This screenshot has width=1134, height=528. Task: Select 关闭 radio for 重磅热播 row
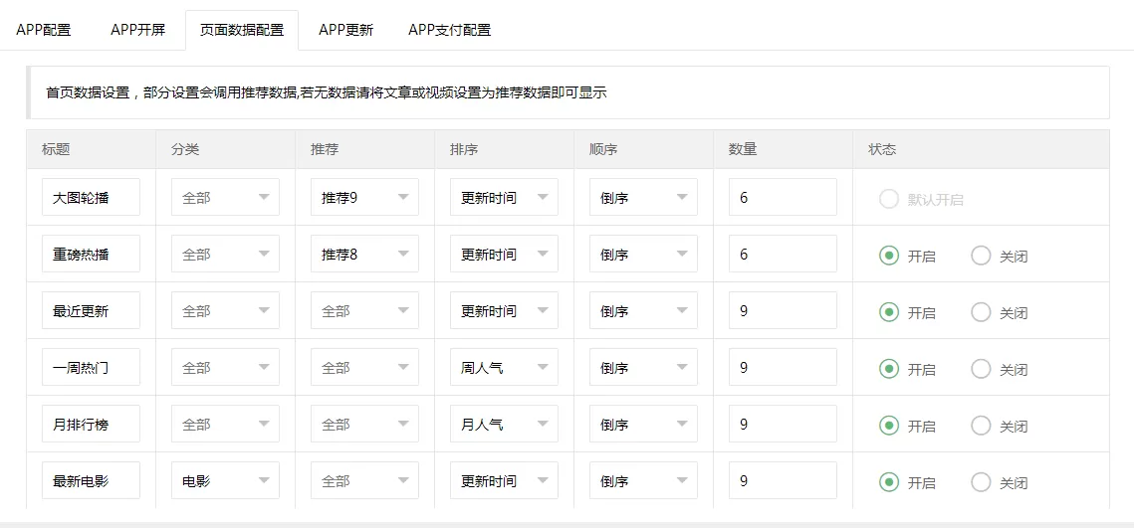click(x=981, y=256)
